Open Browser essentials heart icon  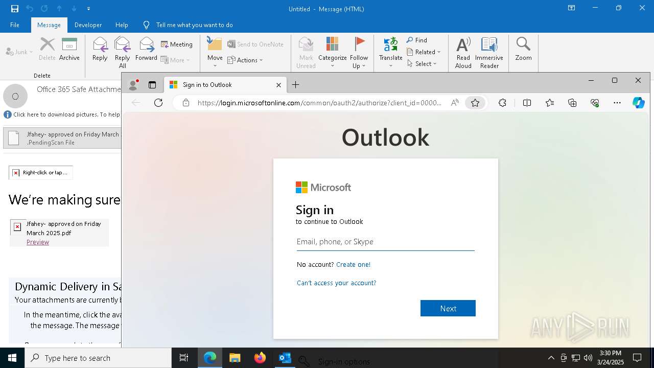coord(595,103)
